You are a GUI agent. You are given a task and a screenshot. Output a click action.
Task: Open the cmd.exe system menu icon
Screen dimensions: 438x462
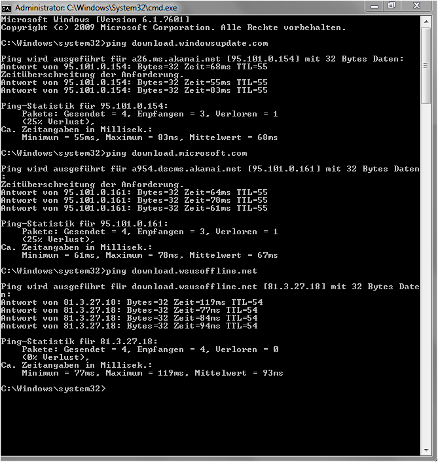[x=6, y=8]
